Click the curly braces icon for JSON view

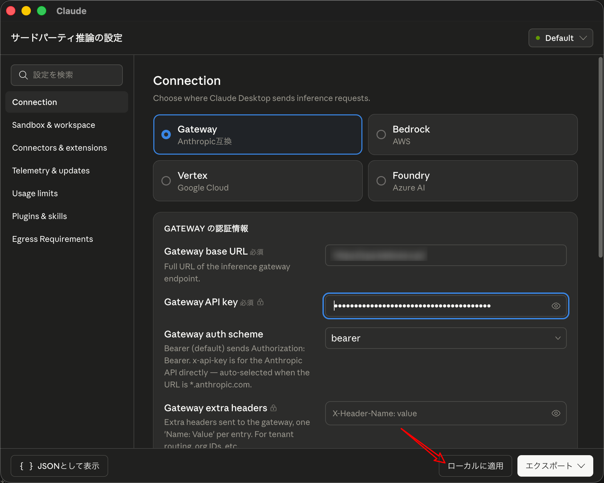[26, 466]
